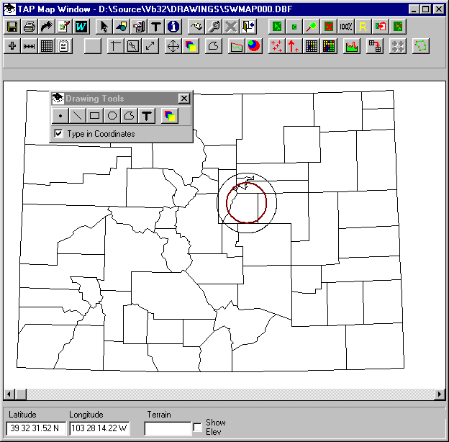Click the green histogram profile icon

[x=352, y=46]
